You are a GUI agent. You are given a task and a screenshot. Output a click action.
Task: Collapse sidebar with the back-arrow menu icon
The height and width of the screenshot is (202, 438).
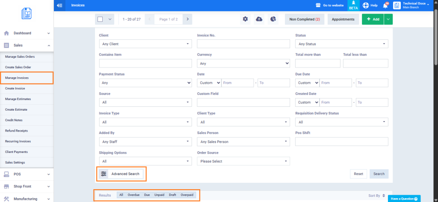click(59, 5)
